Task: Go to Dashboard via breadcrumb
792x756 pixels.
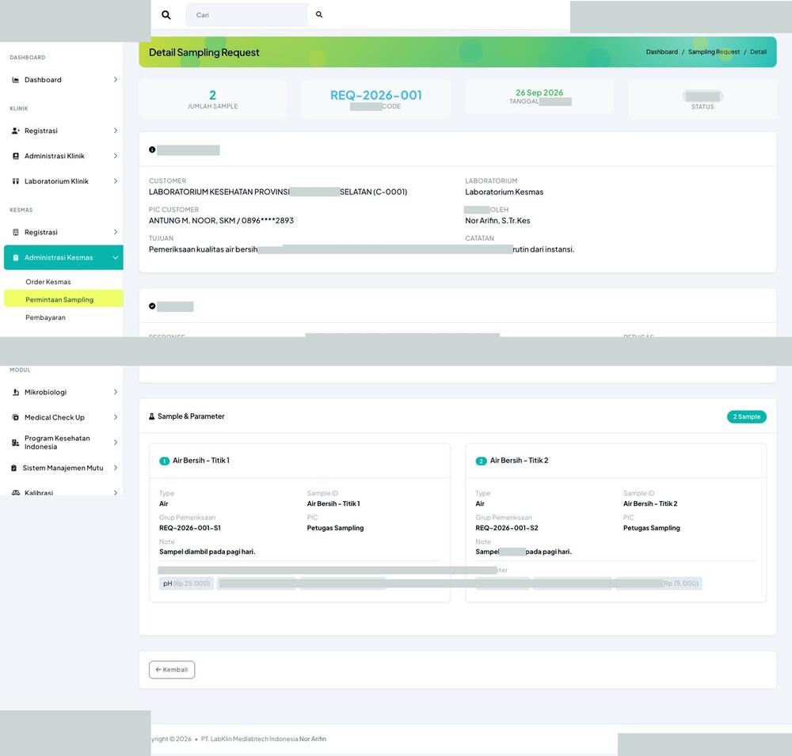Action: pyautogui.click(x=661, y=52)
